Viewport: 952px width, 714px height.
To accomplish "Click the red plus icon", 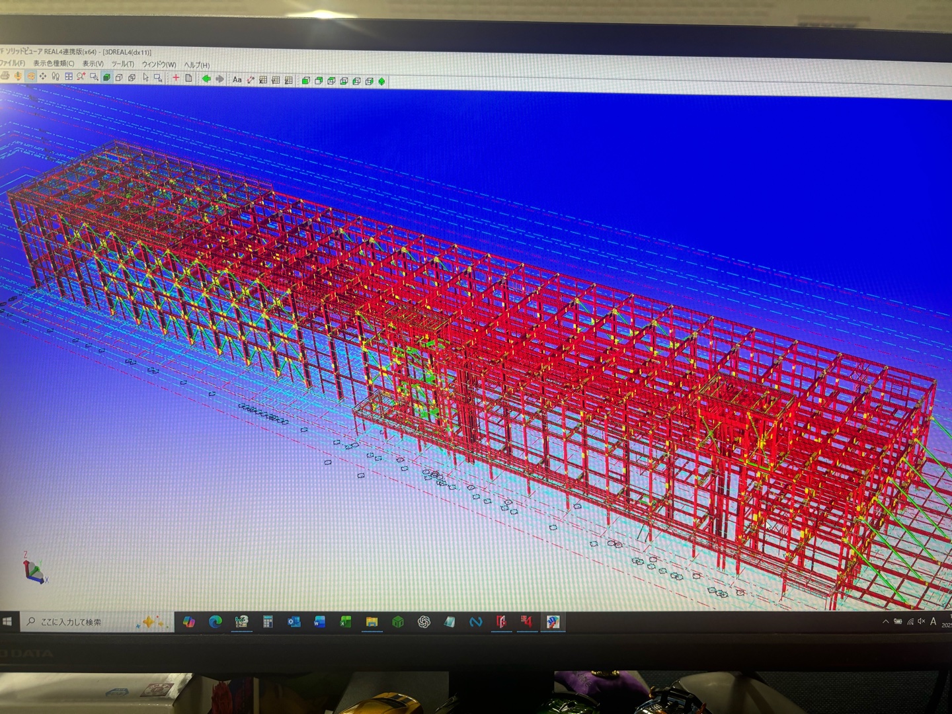I will 176,78.
